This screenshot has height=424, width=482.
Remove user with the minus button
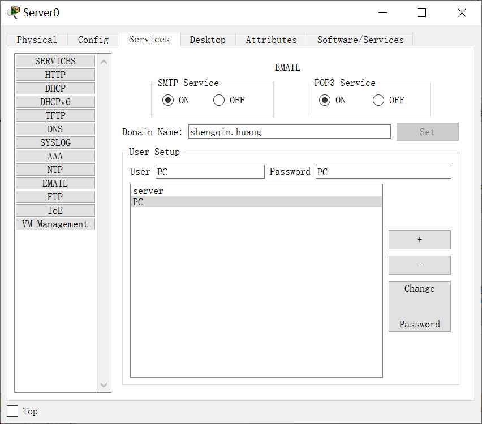(x=420, y=265)
